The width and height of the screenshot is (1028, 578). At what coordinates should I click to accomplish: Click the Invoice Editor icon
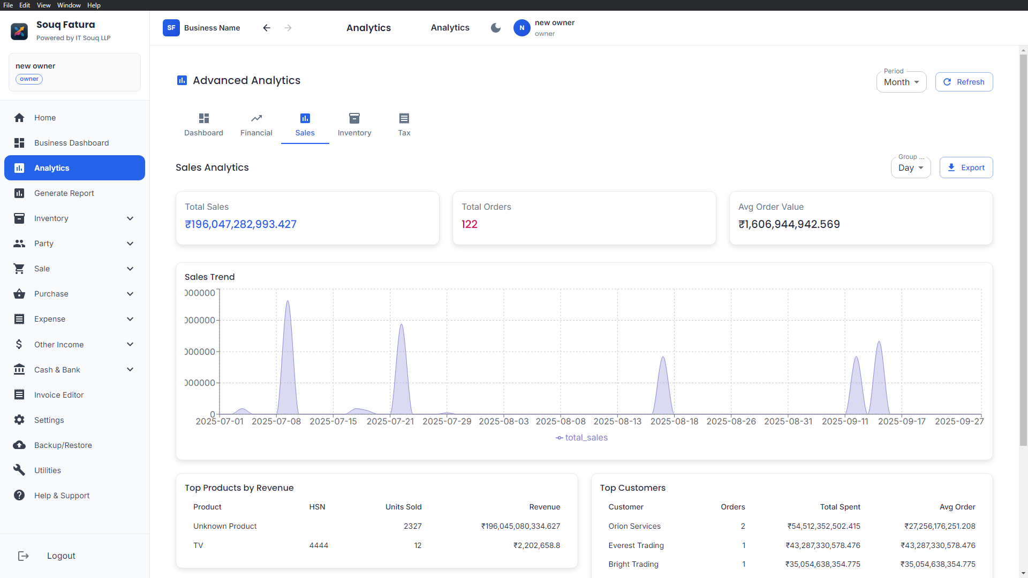[x=19, y=394]
